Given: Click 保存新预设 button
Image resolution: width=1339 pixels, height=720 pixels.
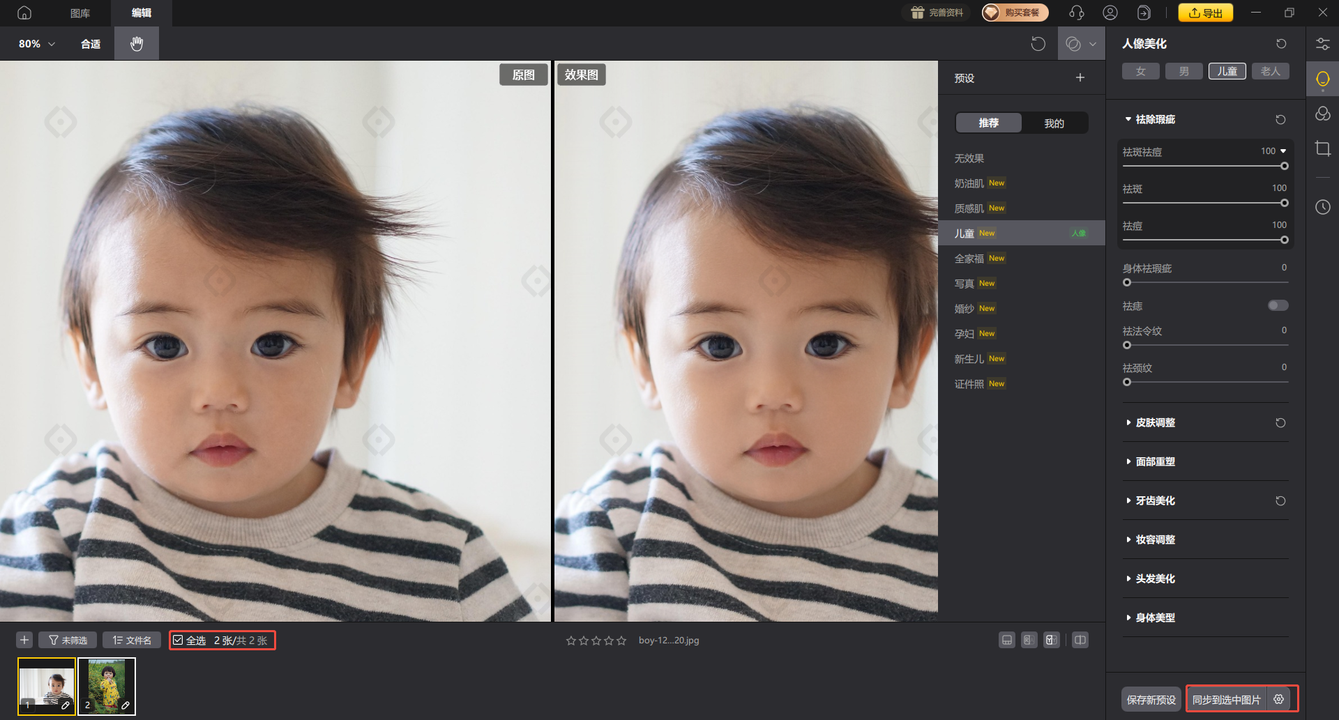Looking at the screenshot, I should [x=1151, y=699].
